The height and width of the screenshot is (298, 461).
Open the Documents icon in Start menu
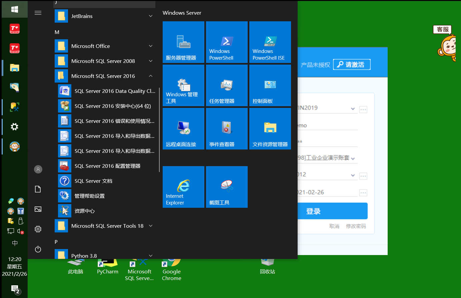click(38, 189)
